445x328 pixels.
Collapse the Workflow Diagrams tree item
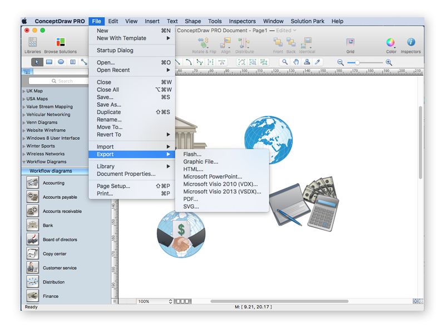(x=24, y=162)
